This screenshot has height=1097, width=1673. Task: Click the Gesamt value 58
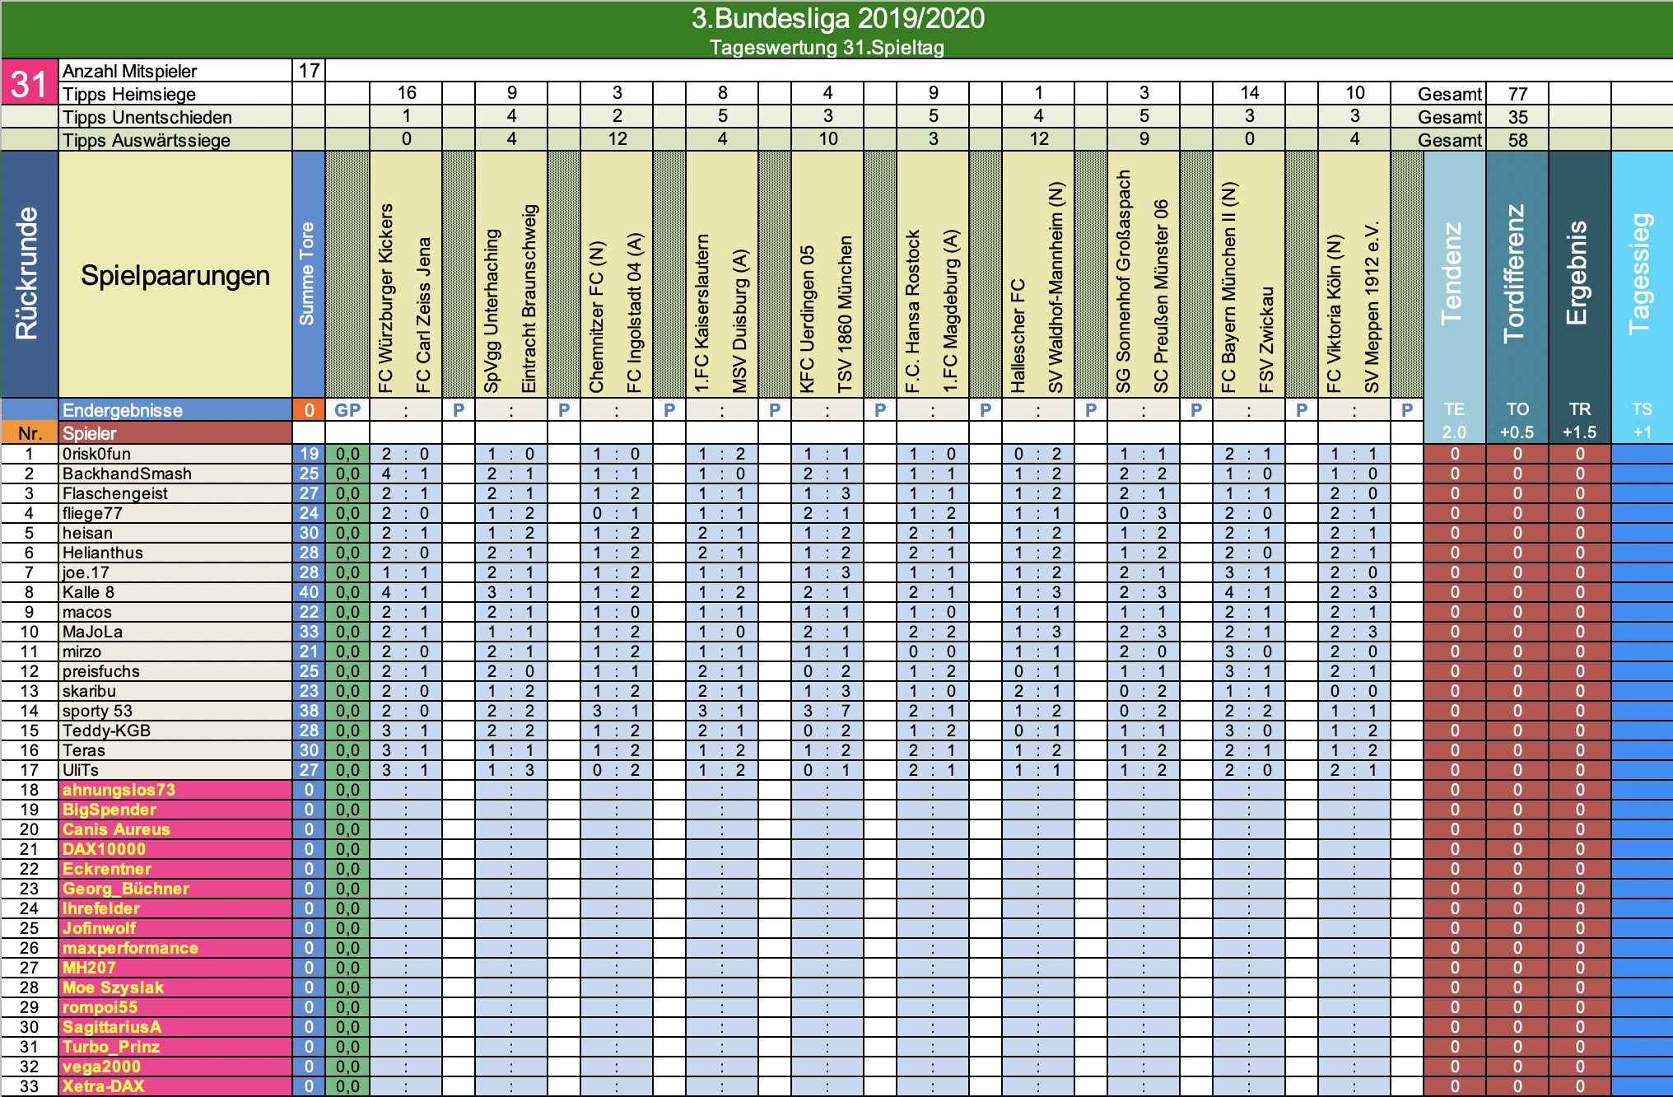pos(1517,140)
